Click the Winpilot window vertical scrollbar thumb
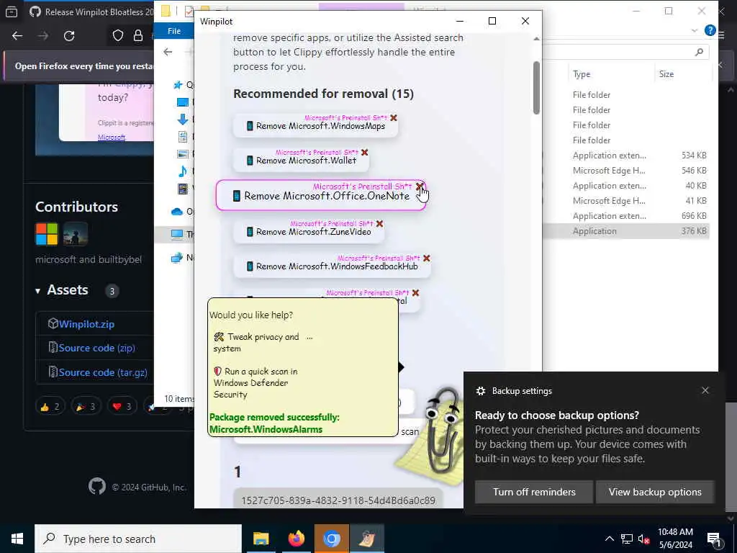 pos(536,88)
